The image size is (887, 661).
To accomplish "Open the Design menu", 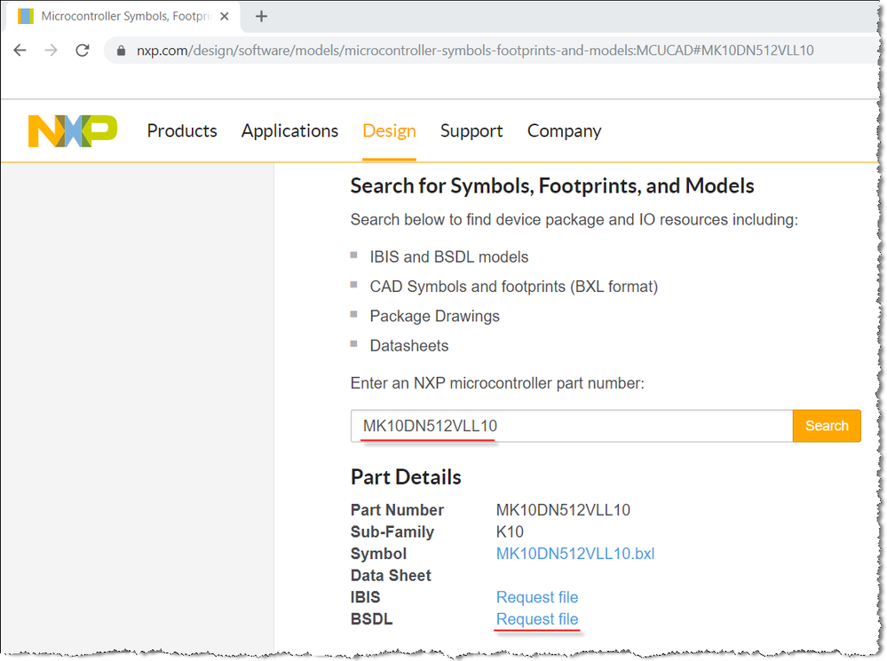I will 389,130.
